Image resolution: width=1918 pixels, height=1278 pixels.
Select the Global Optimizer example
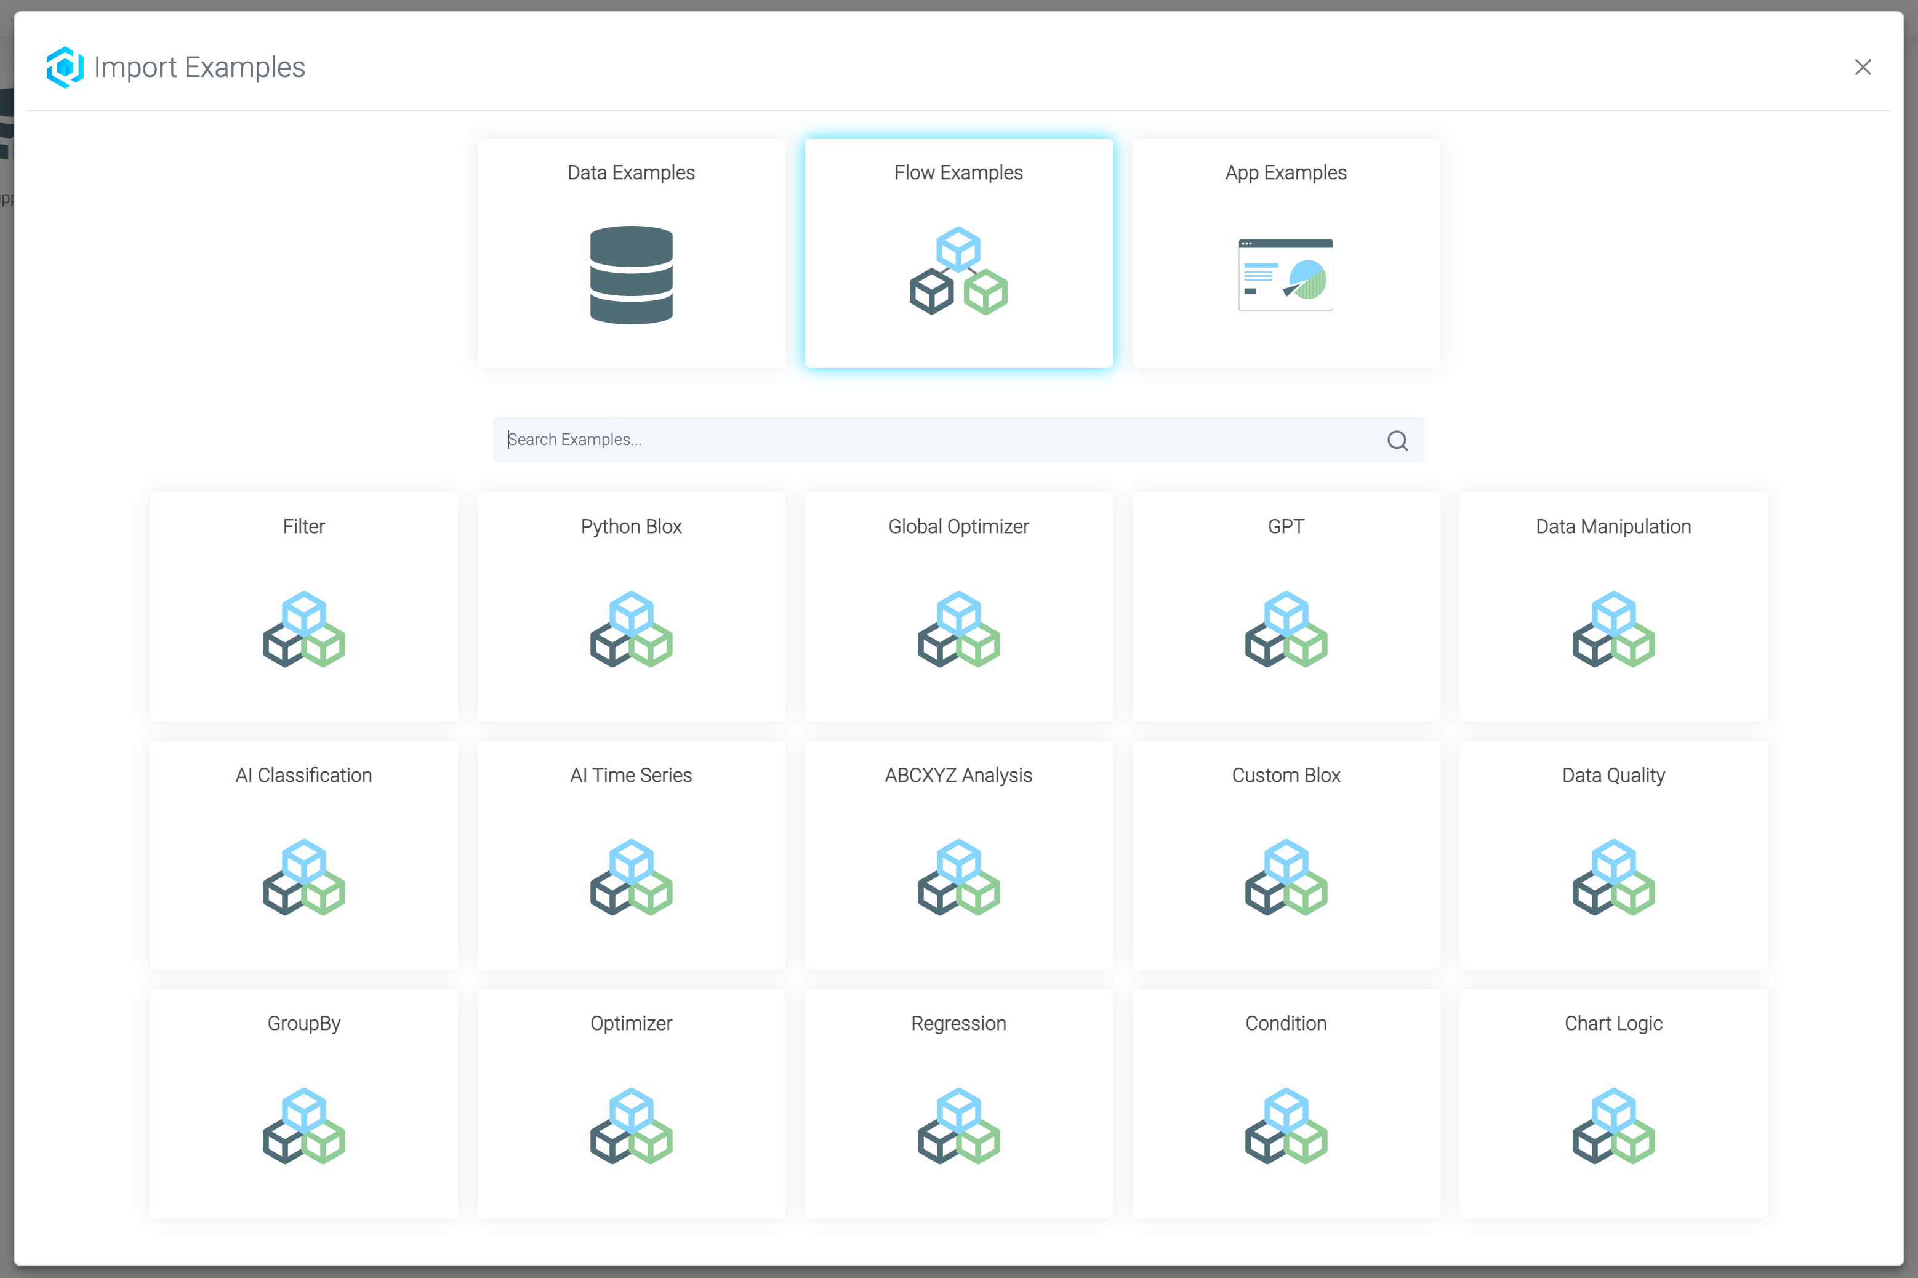click(958, 607)
